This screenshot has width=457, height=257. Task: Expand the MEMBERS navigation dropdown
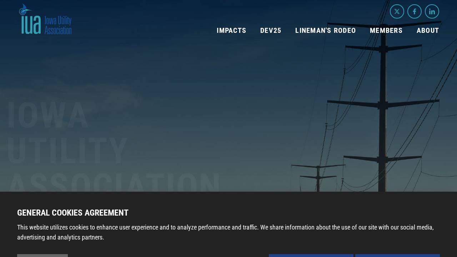[x=386, y=30]
